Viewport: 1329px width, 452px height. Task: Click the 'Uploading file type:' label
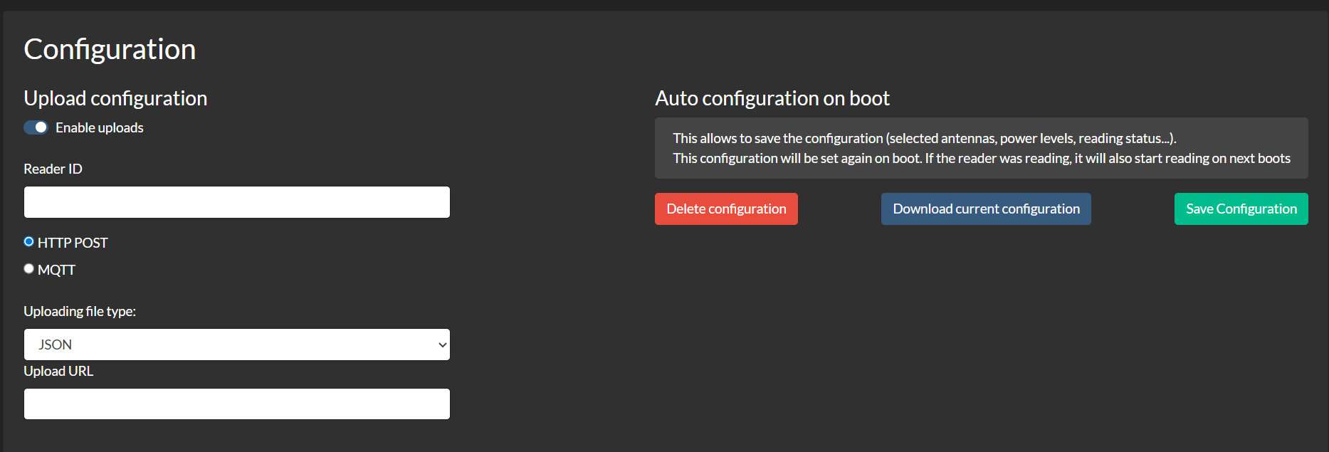[80, 311]
